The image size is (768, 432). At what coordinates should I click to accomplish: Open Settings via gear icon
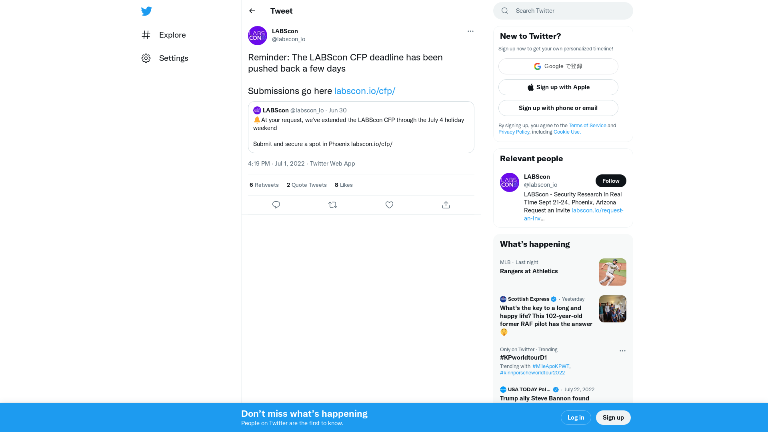point(146,58)
